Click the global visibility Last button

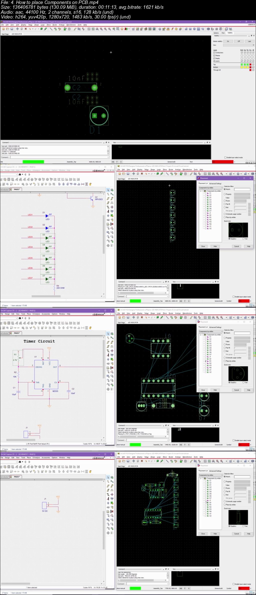click(249, 41)
